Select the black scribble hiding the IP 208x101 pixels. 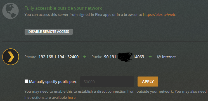[125, 57]
